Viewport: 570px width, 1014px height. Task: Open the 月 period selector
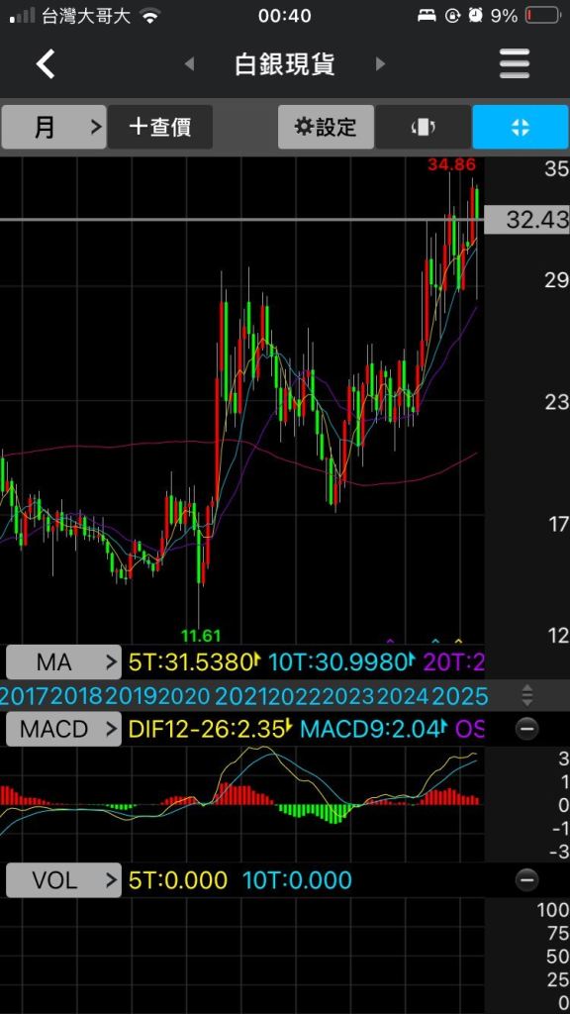pos(53,127)
